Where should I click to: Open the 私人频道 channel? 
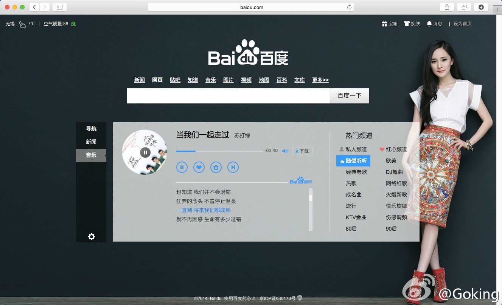[x=353, y=149]
